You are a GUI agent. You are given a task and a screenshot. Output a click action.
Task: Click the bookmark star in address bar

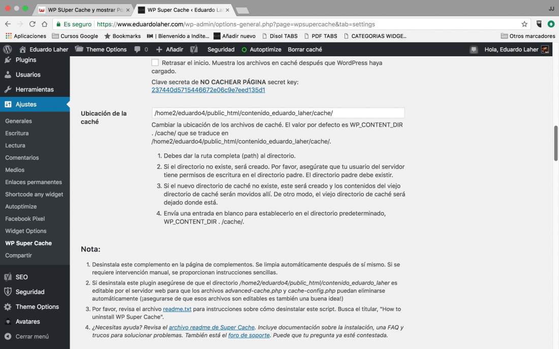coord(524,24)
